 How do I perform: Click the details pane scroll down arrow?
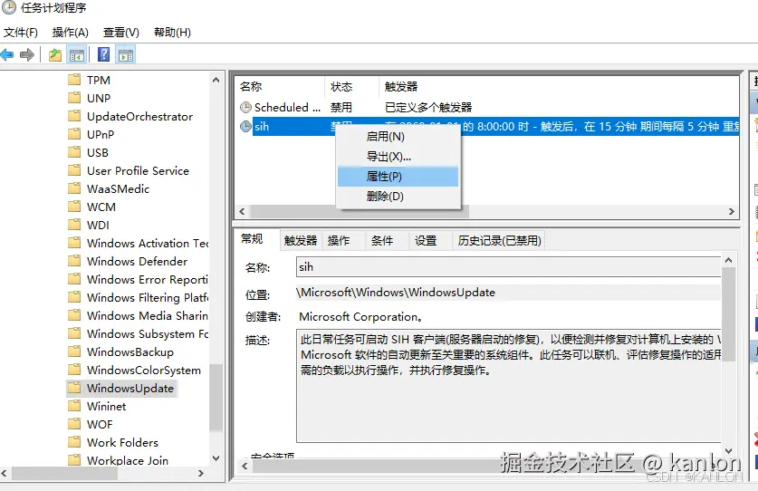728,451
